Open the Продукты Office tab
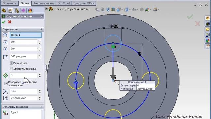Screen dimensions: 211x119 tap(84, 3)
